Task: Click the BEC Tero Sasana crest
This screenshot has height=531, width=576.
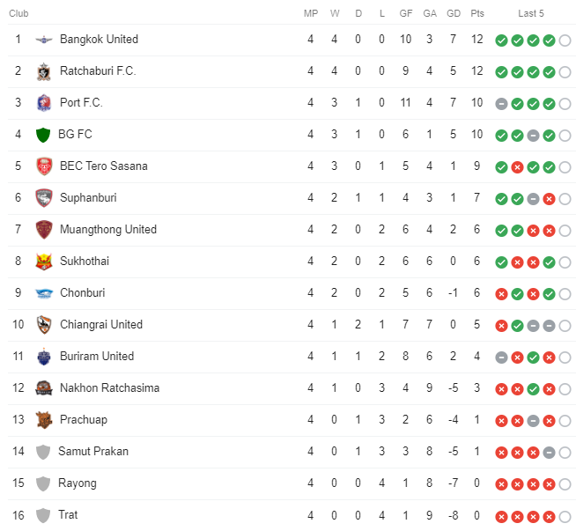Action: coord(43,166)
